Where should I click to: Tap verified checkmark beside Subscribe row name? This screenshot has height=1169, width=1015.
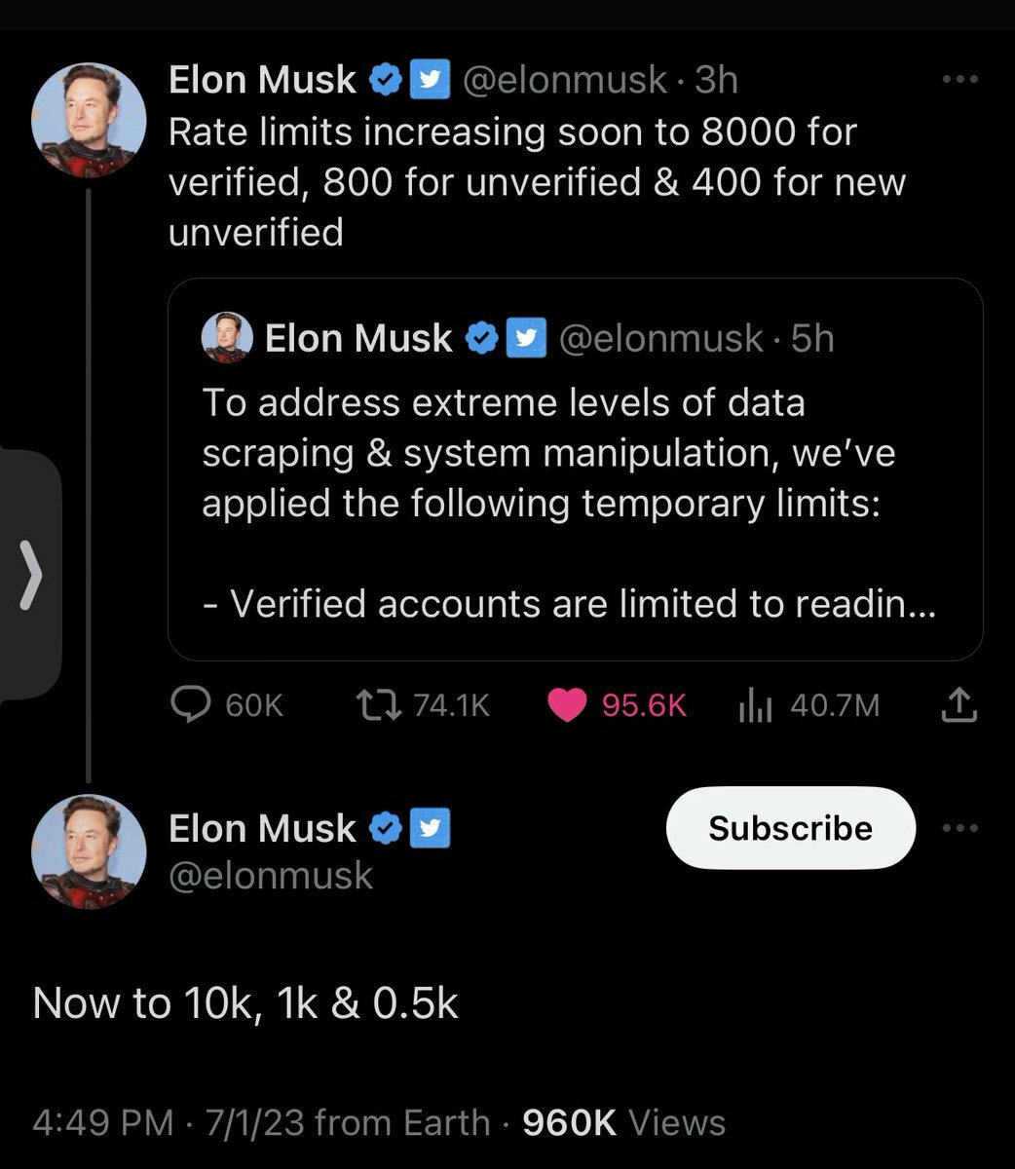tap(387, 828)
